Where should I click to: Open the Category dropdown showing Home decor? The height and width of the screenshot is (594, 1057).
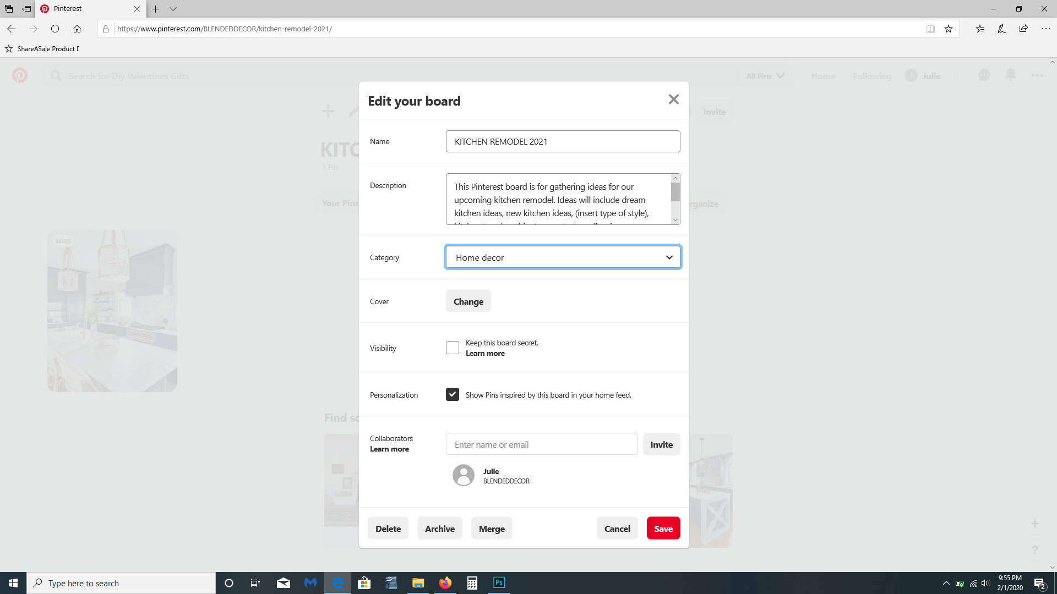coord(563,257)
